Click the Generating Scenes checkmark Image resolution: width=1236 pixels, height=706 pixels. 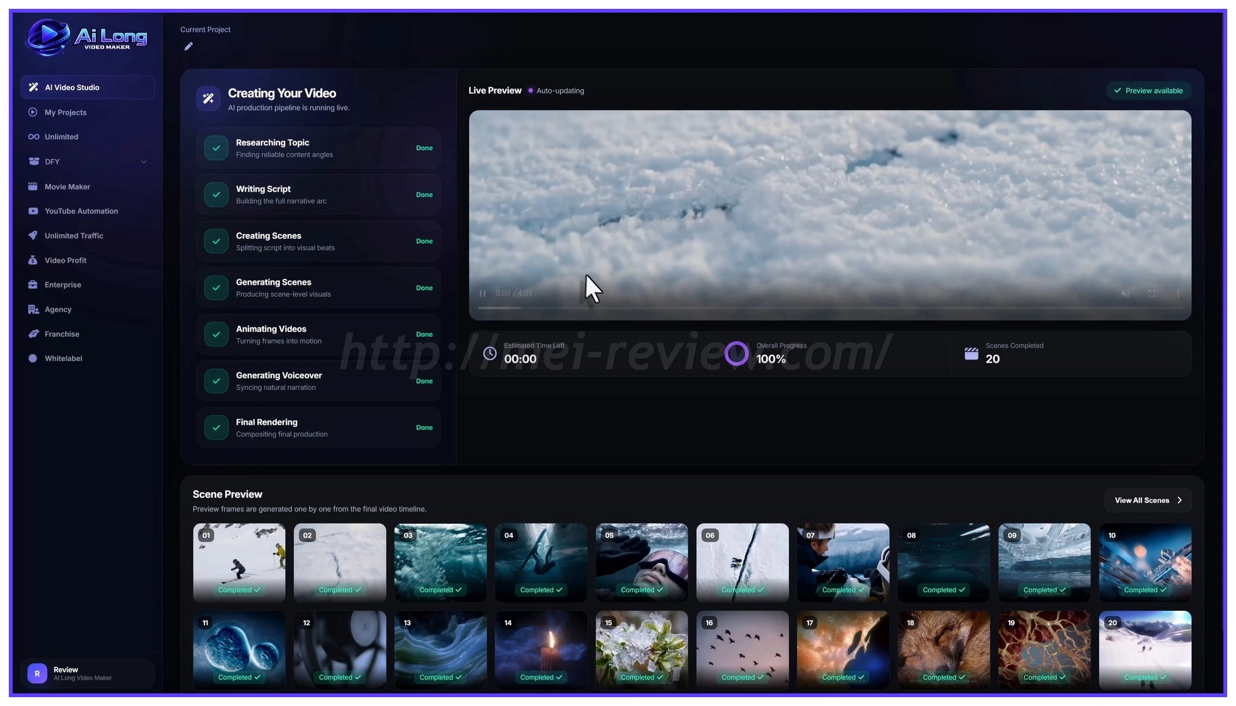coord(216,288)
